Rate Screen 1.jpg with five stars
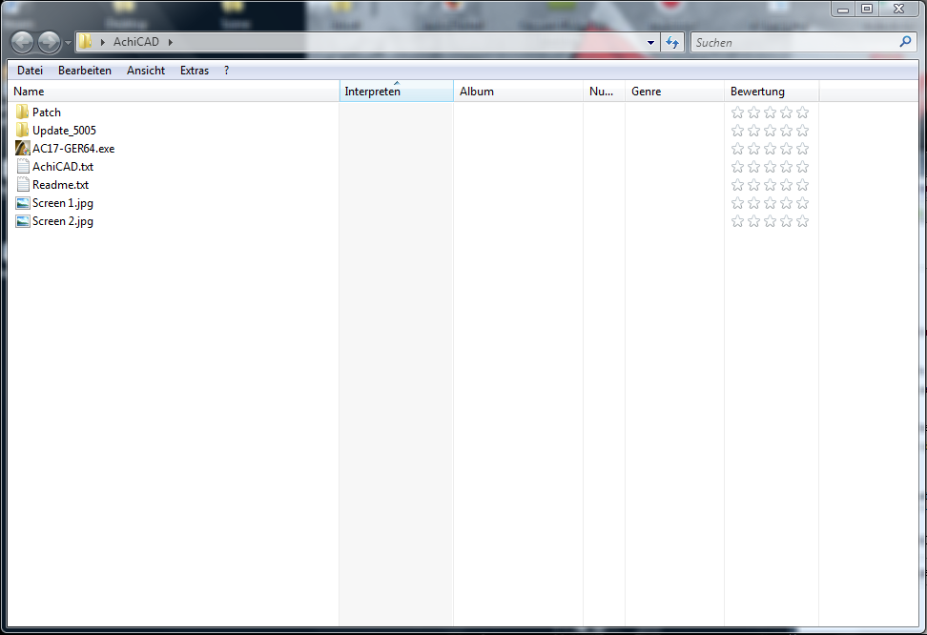 [802, 203]
